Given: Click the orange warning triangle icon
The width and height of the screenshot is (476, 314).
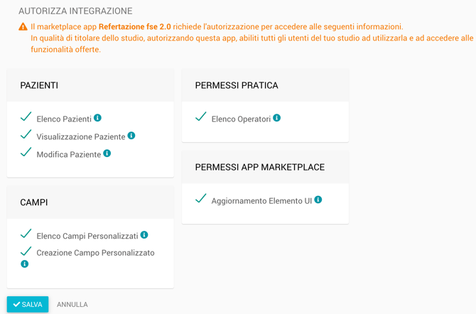Looking at the screenshot, I should tap(23, 27).
